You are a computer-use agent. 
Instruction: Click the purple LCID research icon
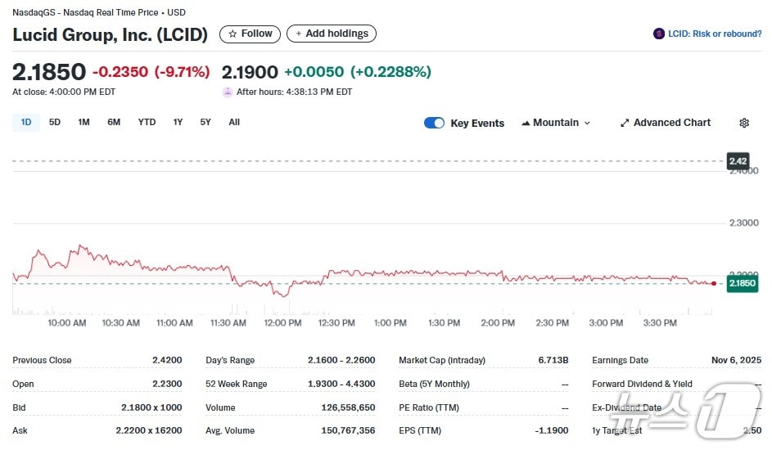click(x=658, y=34)
